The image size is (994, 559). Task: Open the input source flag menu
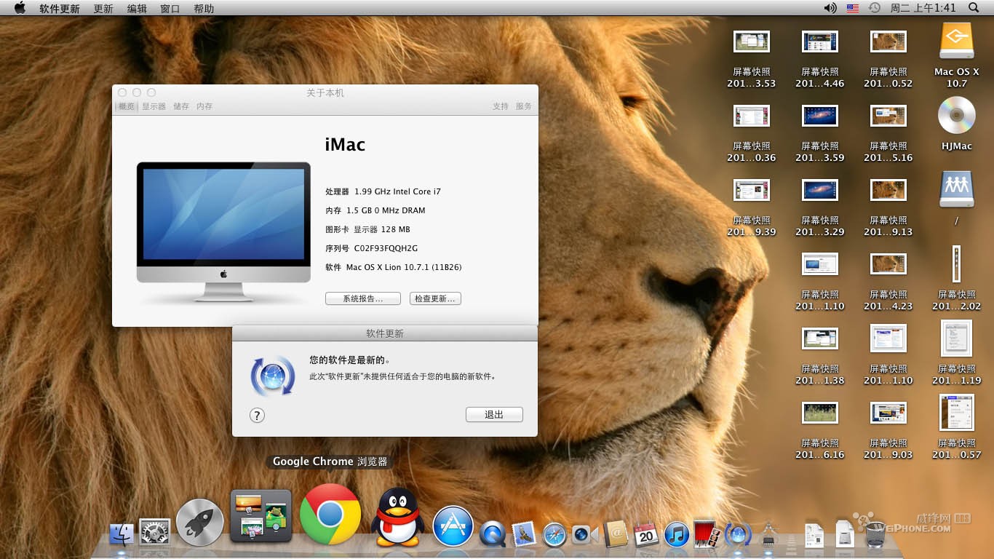[x=852, y=8]
